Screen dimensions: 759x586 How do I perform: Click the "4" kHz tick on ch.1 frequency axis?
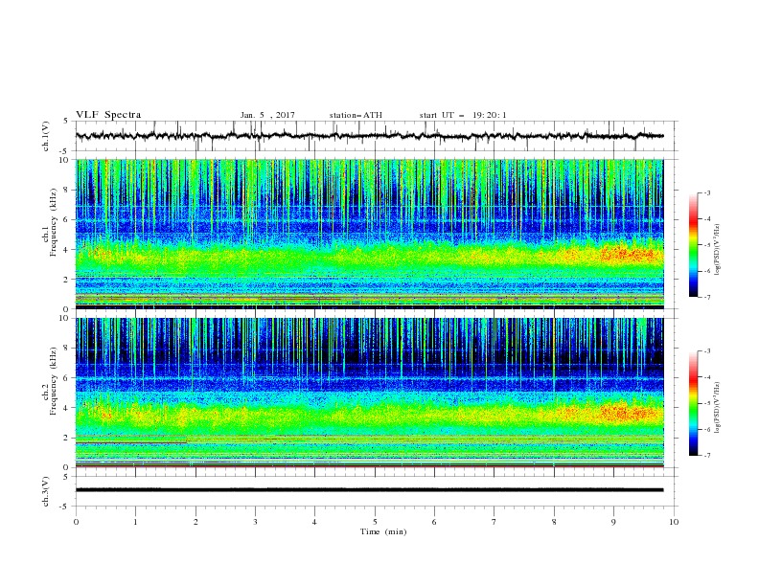(67, 250)
